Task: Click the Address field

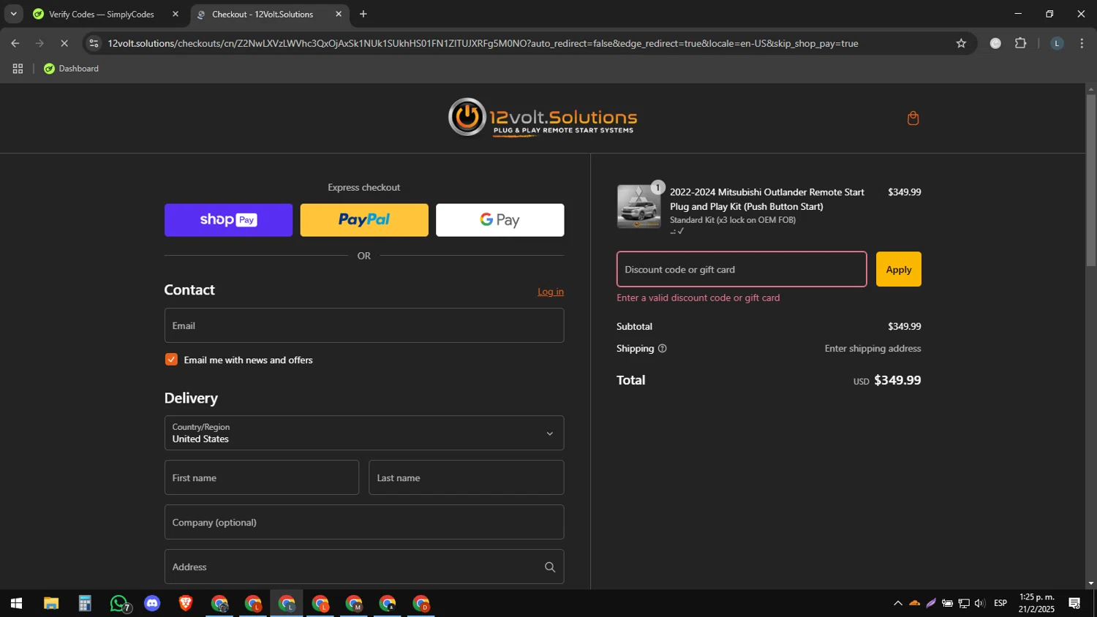Action: pyautogui.click(x=364, y=567)
